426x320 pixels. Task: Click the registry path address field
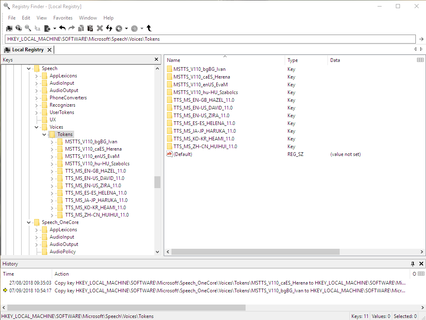(210, 39)
